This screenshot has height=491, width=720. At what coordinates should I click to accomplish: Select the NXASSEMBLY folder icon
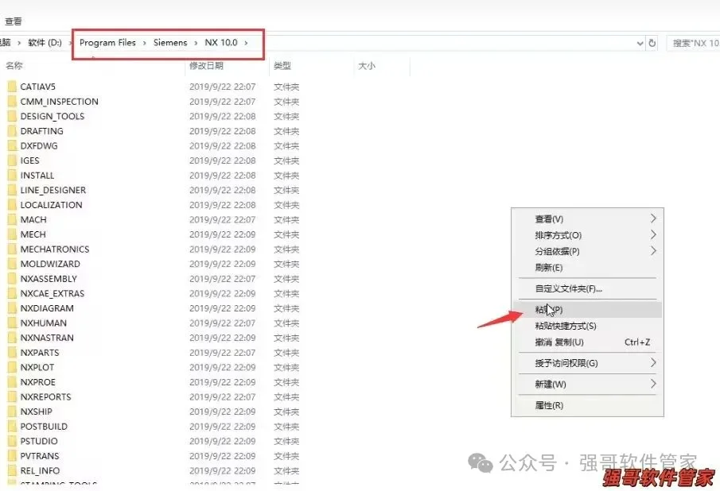tap(12, 279)
